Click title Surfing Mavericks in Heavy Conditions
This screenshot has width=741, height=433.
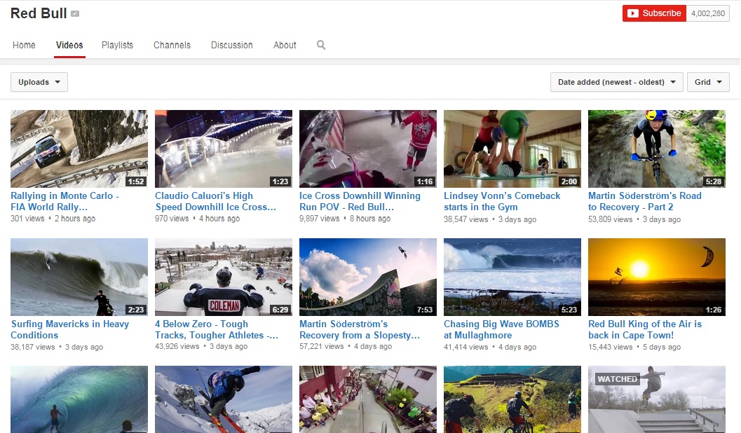[x=70, y=329]
